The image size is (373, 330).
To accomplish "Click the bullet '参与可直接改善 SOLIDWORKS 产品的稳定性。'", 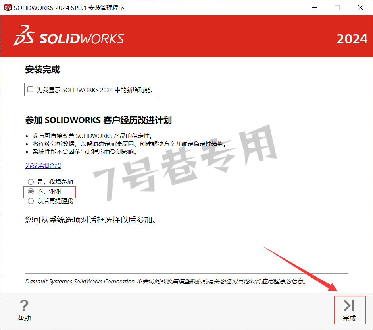I will point(92,136).
